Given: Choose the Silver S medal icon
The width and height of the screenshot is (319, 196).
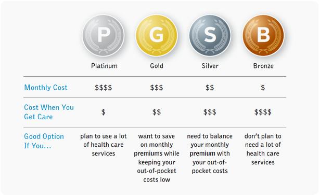Looking at the screenshot, I should (210, 35).
